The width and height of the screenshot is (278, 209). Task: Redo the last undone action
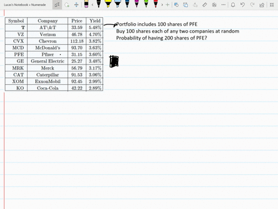coord(252,5)
